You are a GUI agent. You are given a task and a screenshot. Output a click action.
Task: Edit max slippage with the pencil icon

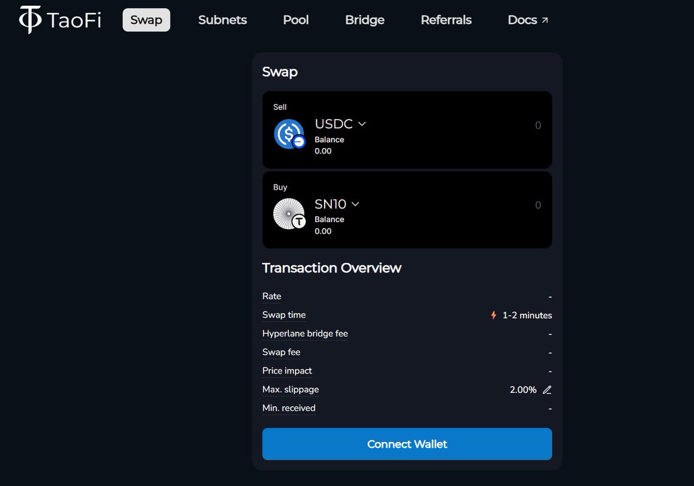[547, 390]
